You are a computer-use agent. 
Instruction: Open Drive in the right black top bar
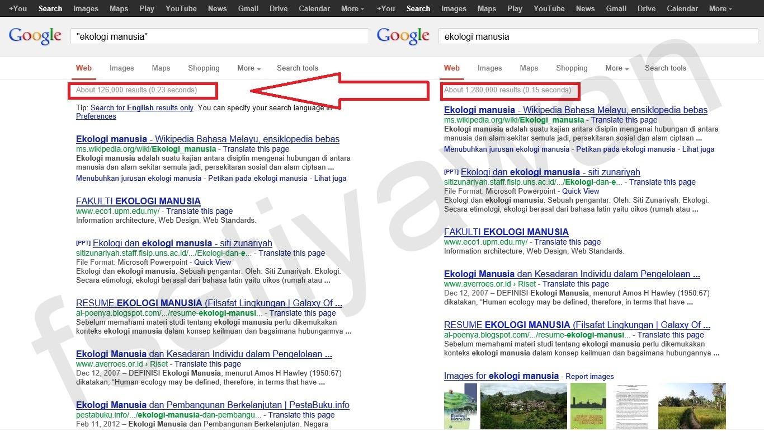(x=647, y=8)
